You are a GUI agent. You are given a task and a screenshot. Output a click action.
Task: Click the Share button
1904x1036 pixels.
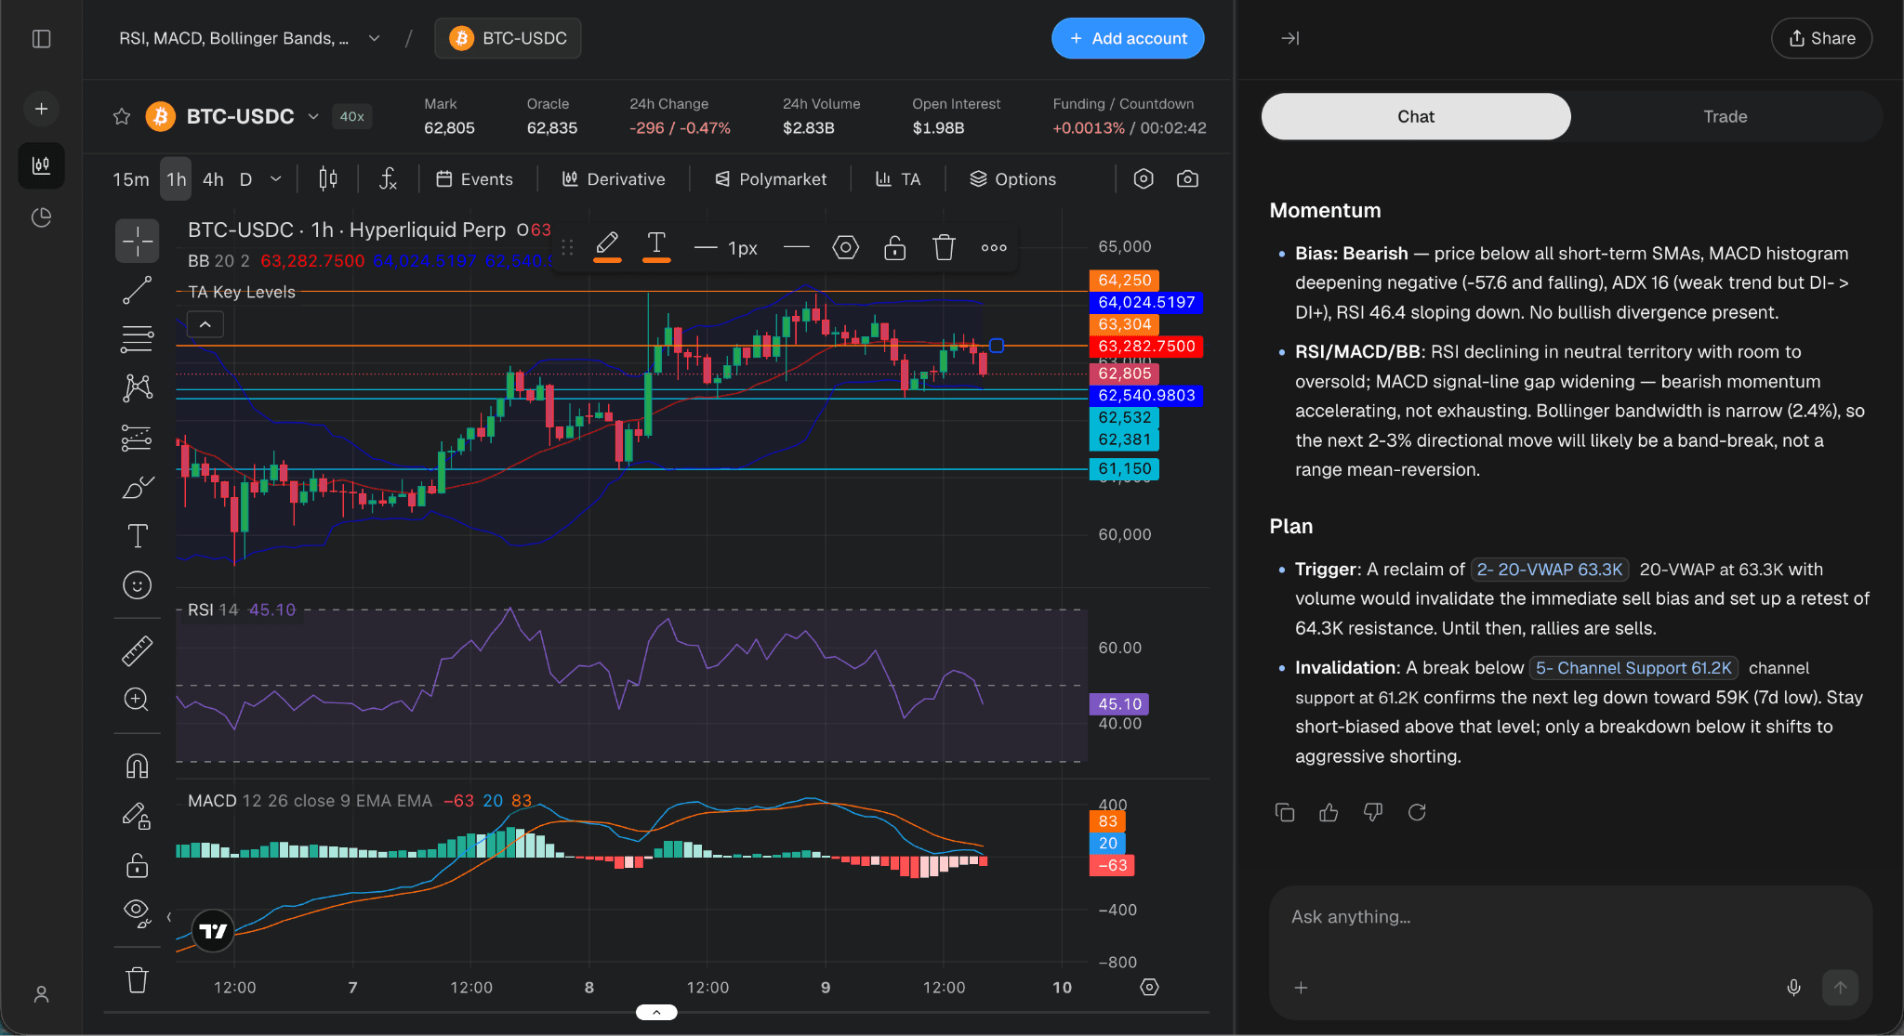[1821, 38]
